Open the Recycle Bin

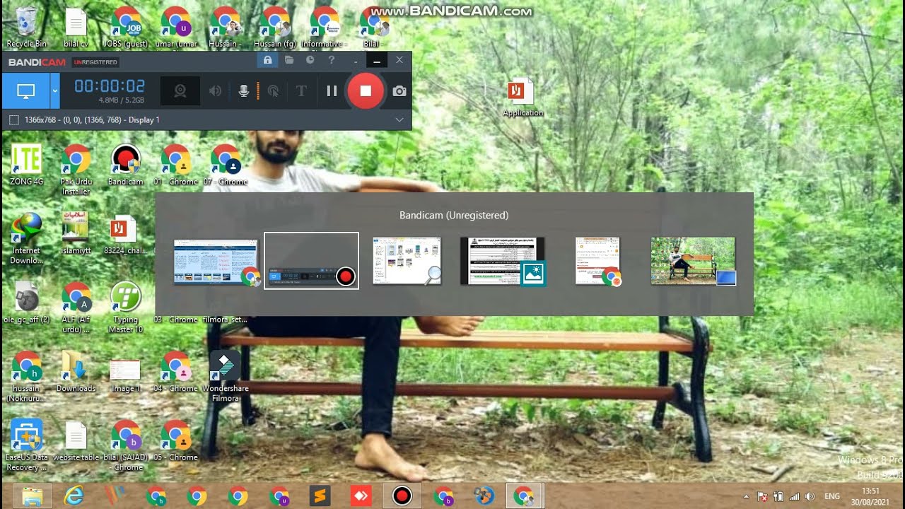pos(26,28)
